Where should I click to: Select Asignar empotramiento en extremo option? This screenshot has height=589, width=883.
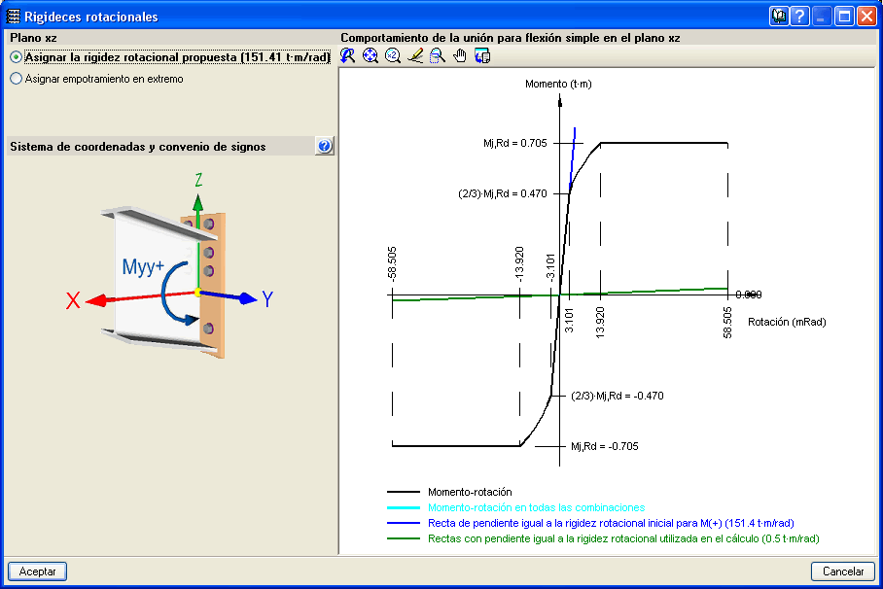pos(97,79)
